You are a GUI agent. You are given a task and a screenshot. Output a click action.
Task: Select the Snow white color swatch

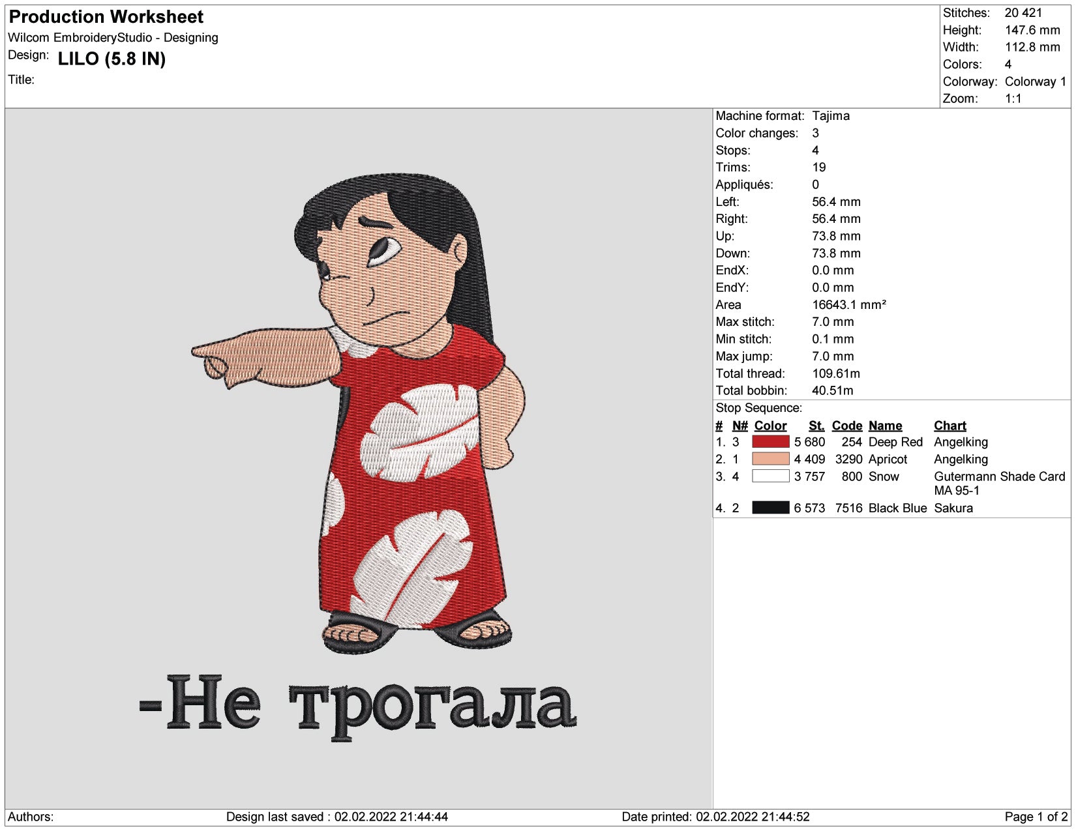click(x=770, y=476)
